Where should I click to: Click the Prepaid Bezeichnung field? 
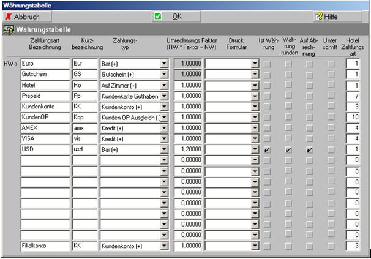tap(45, 96)
